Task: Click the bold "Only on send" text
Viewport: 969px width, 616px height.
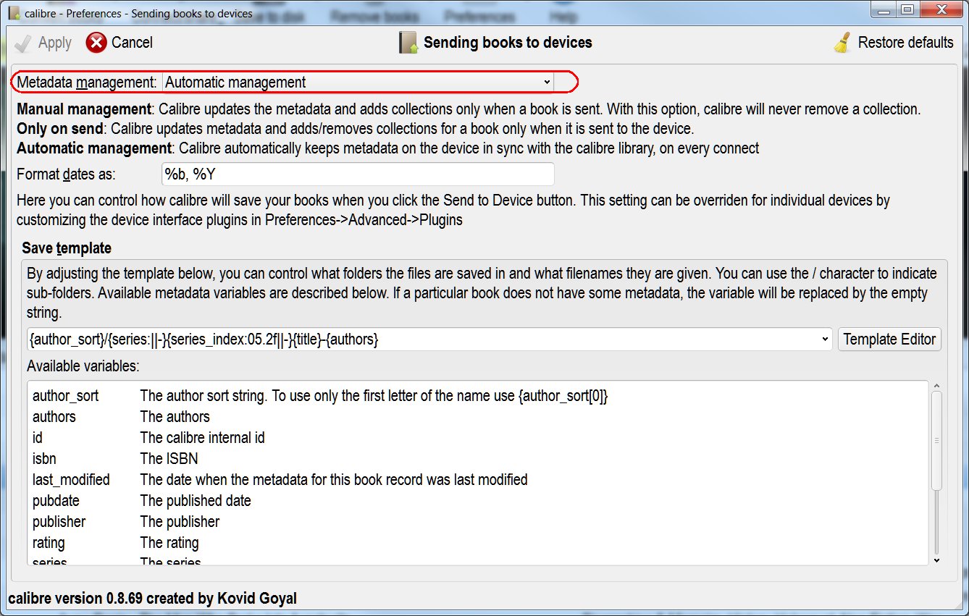Action: (60, 129)
